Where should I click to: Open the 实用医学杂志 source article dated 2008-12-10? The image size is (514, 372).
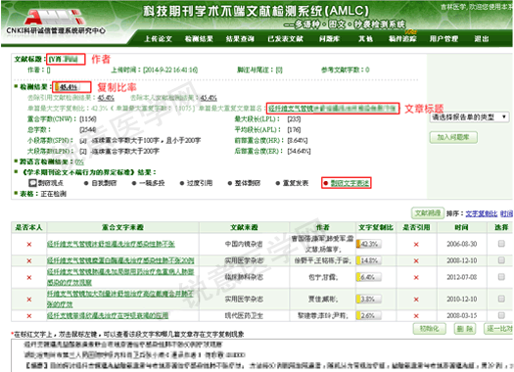[x=120, y=261]
